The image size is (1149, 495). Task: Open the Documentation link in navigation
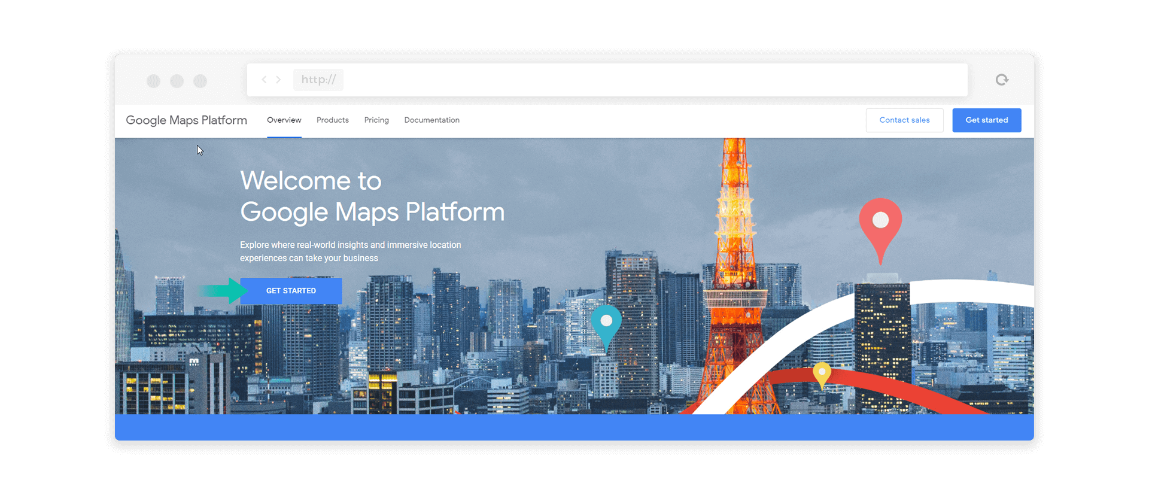432,120
